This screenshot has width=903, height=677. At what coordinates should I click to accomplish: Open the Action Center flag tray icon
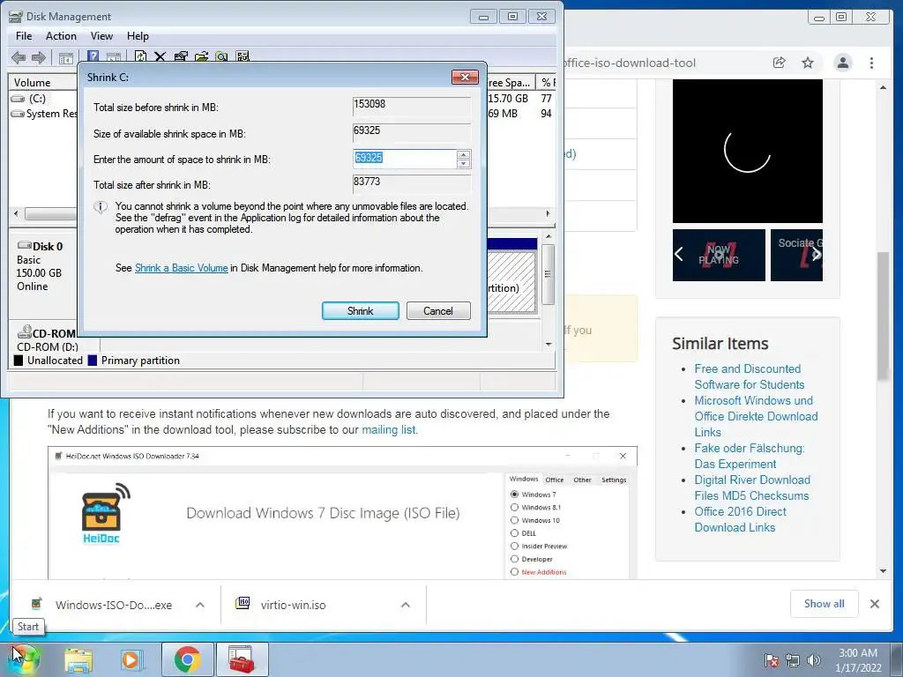[772, 660]
